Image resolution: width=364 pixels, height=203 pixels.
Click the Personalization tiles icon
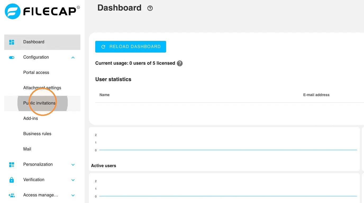click(x=12, y=164)
